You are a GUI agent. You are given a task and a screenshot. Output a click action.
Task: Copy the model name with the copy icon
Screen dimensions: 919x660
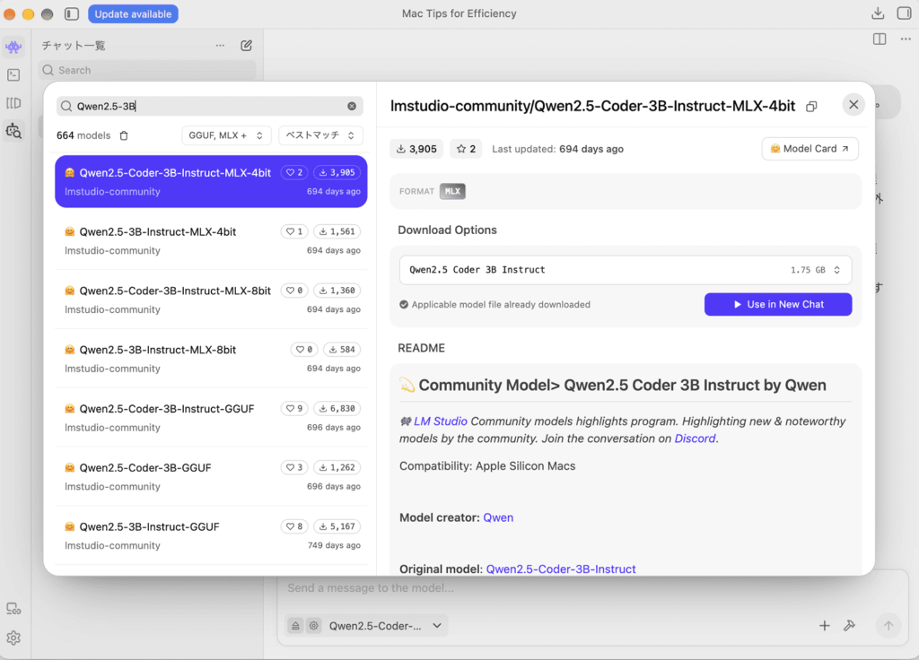[811, 107]
